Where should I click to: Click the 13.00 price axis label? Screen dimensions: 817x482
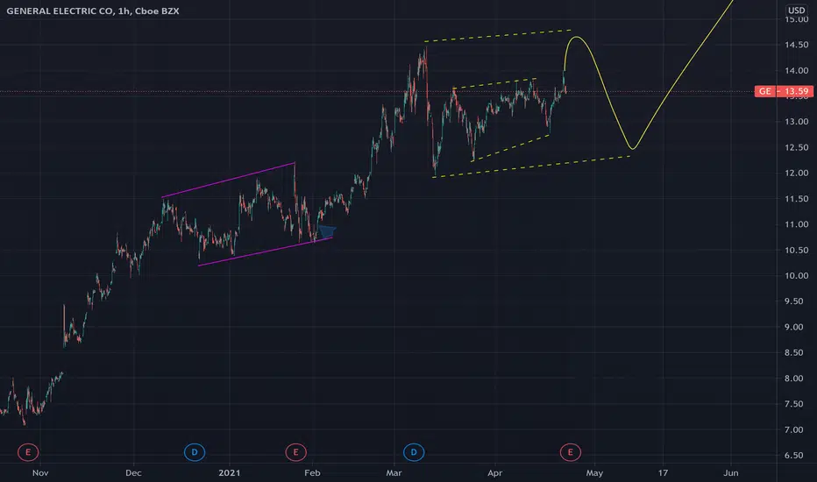click(797, 122)
